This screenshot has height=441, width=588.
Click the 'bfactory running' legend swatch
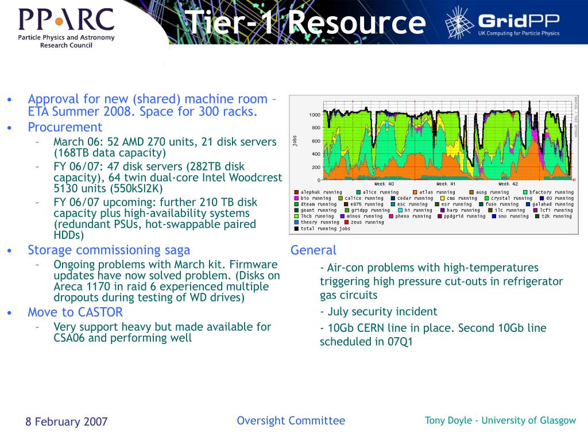[525, 192]
